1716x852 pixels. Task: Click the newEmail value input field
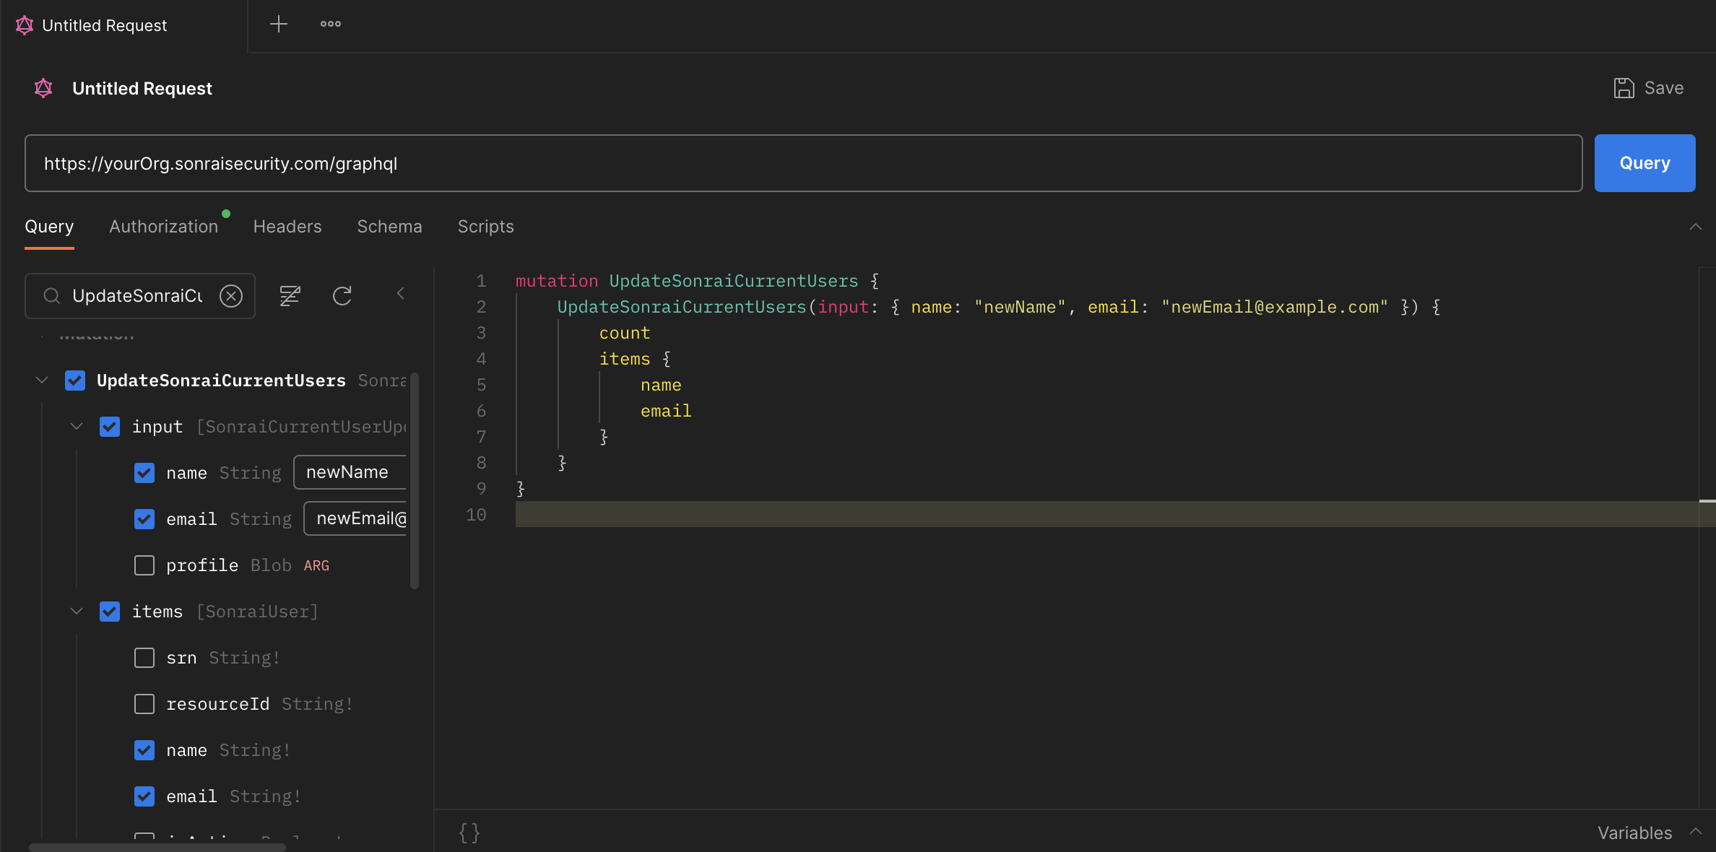click(355, 518)
